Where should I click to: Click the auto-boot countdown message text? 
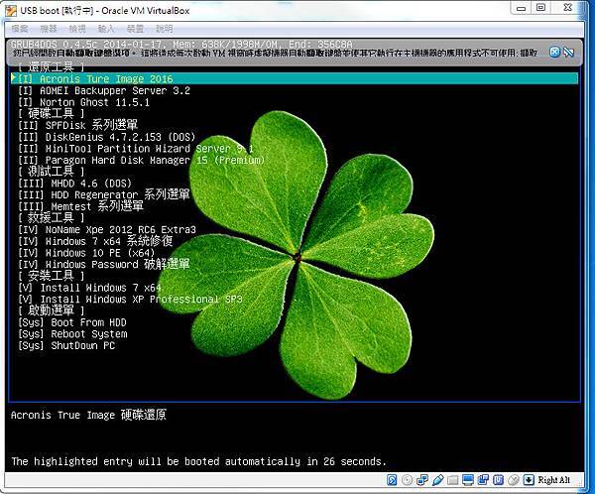coord(199,461)
